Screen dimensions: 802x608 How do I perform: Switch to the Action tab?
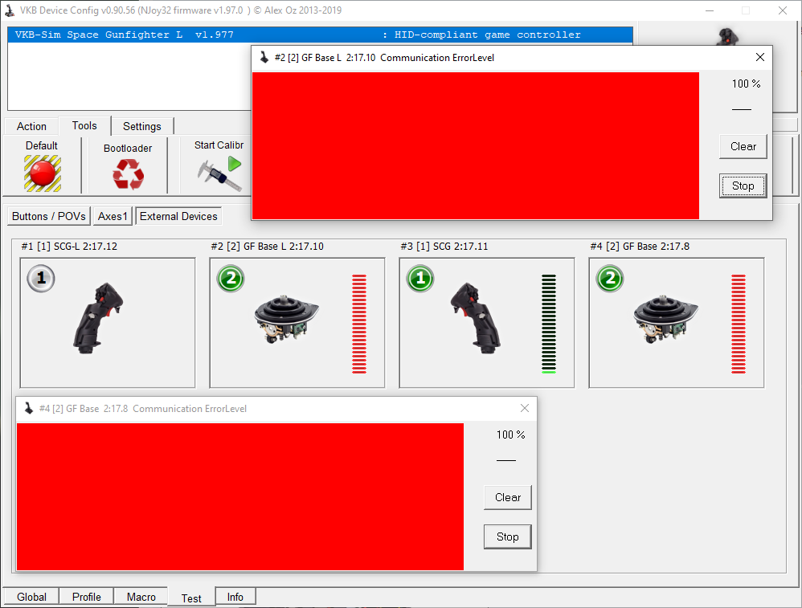click(31, 126)
